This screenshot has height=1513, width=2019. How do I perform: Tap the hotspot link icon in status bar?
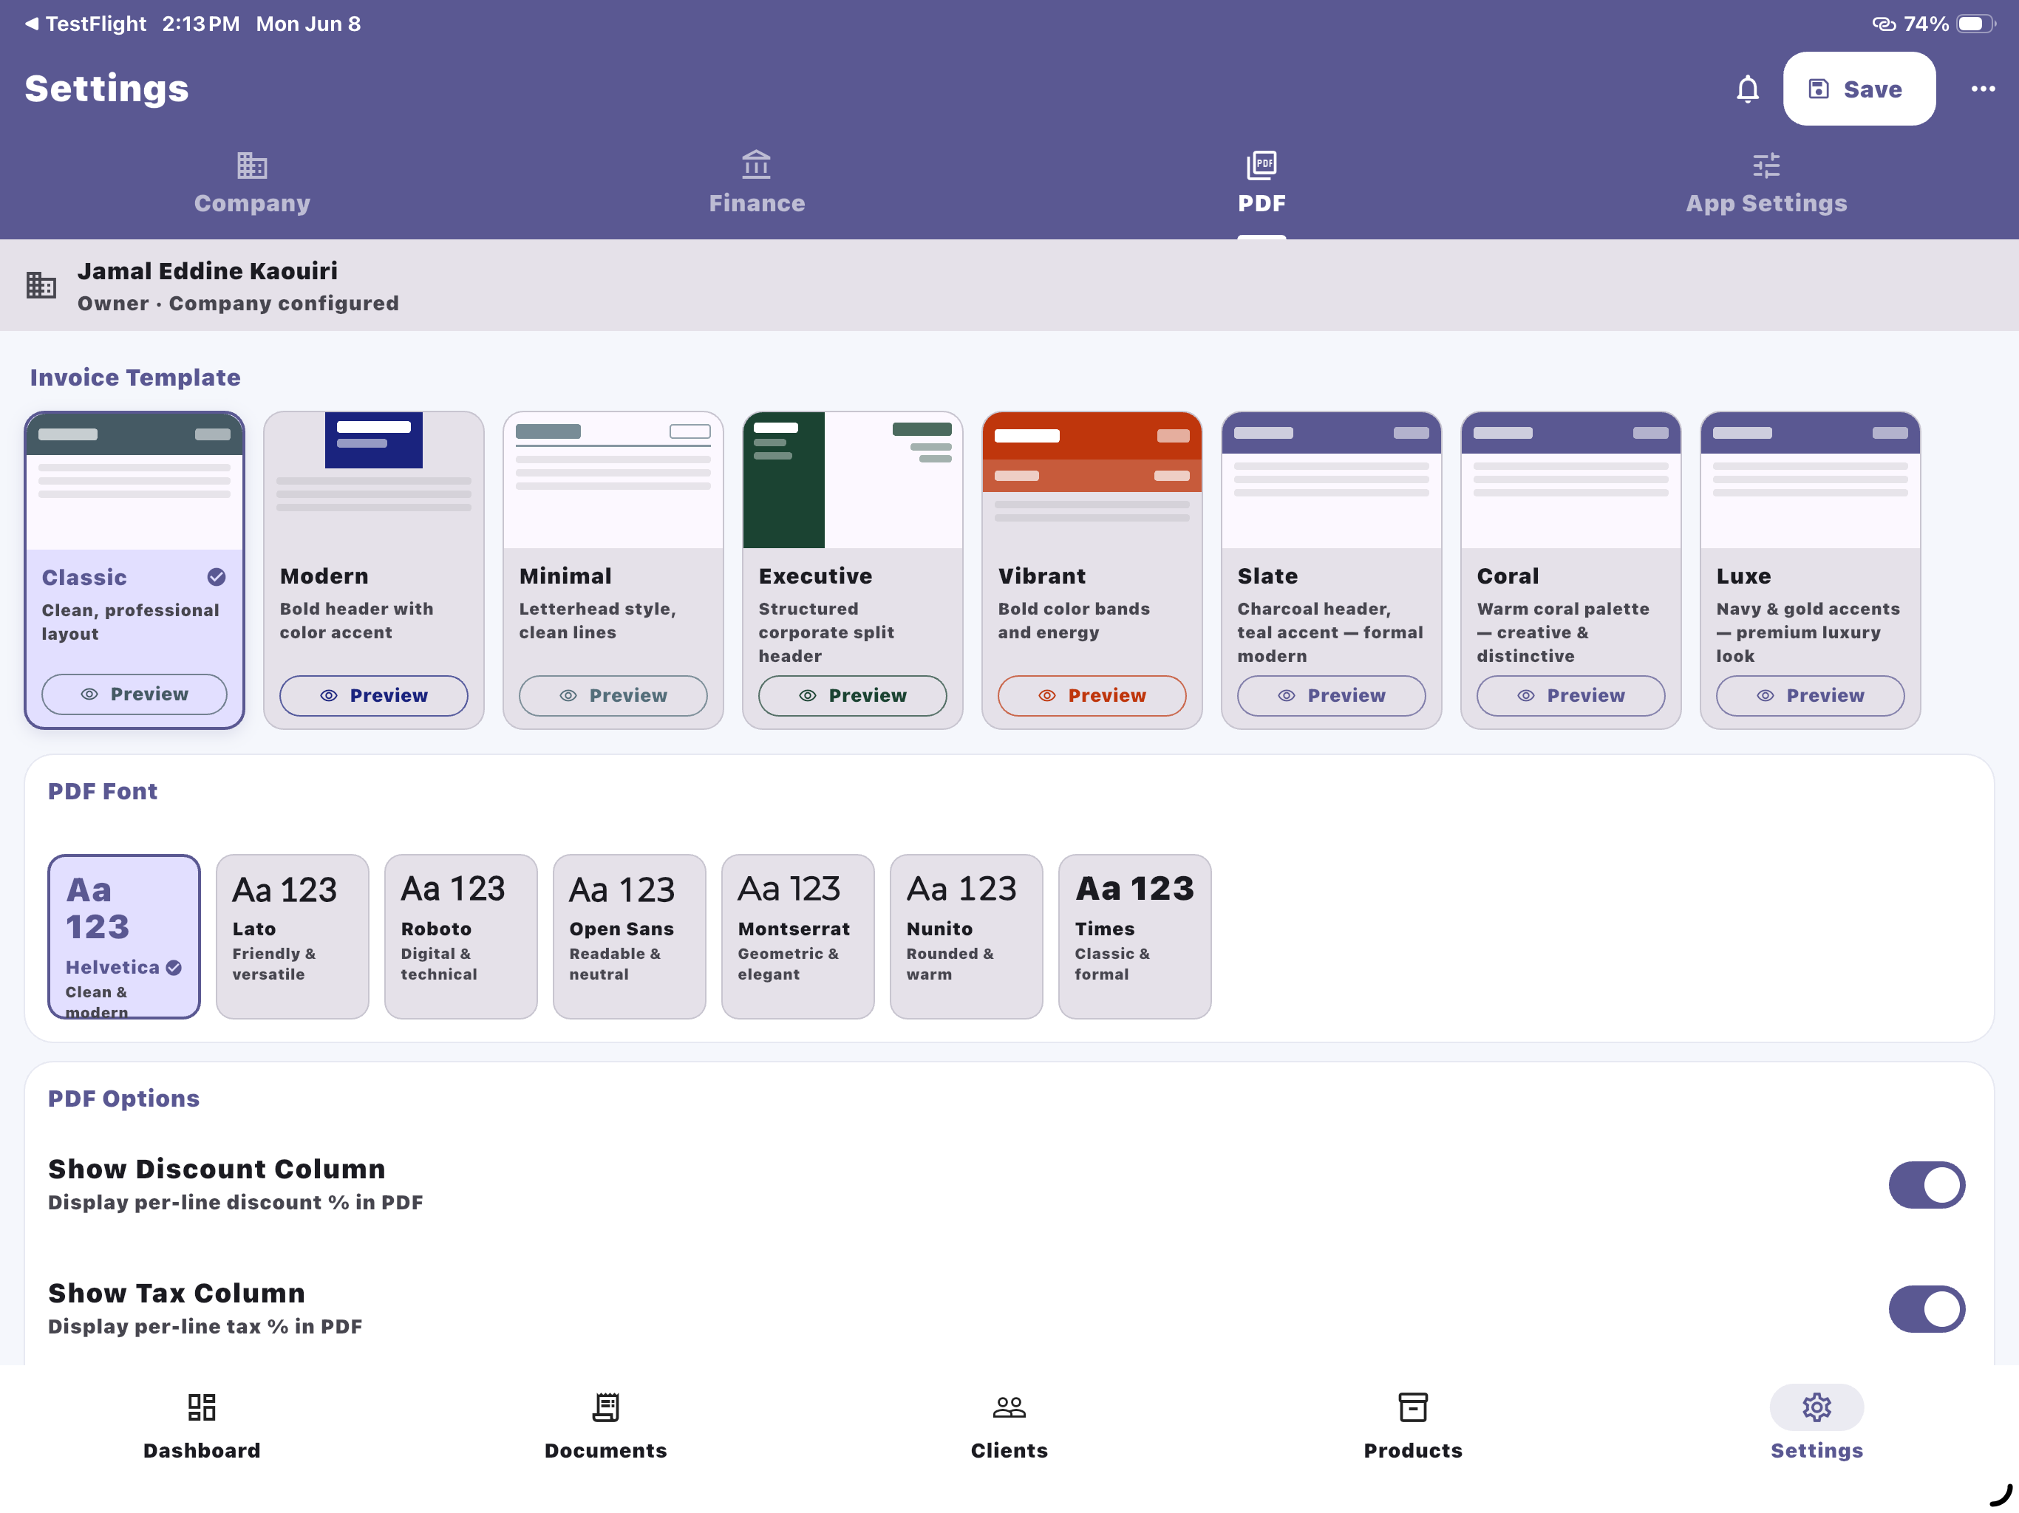(1883, 24)
